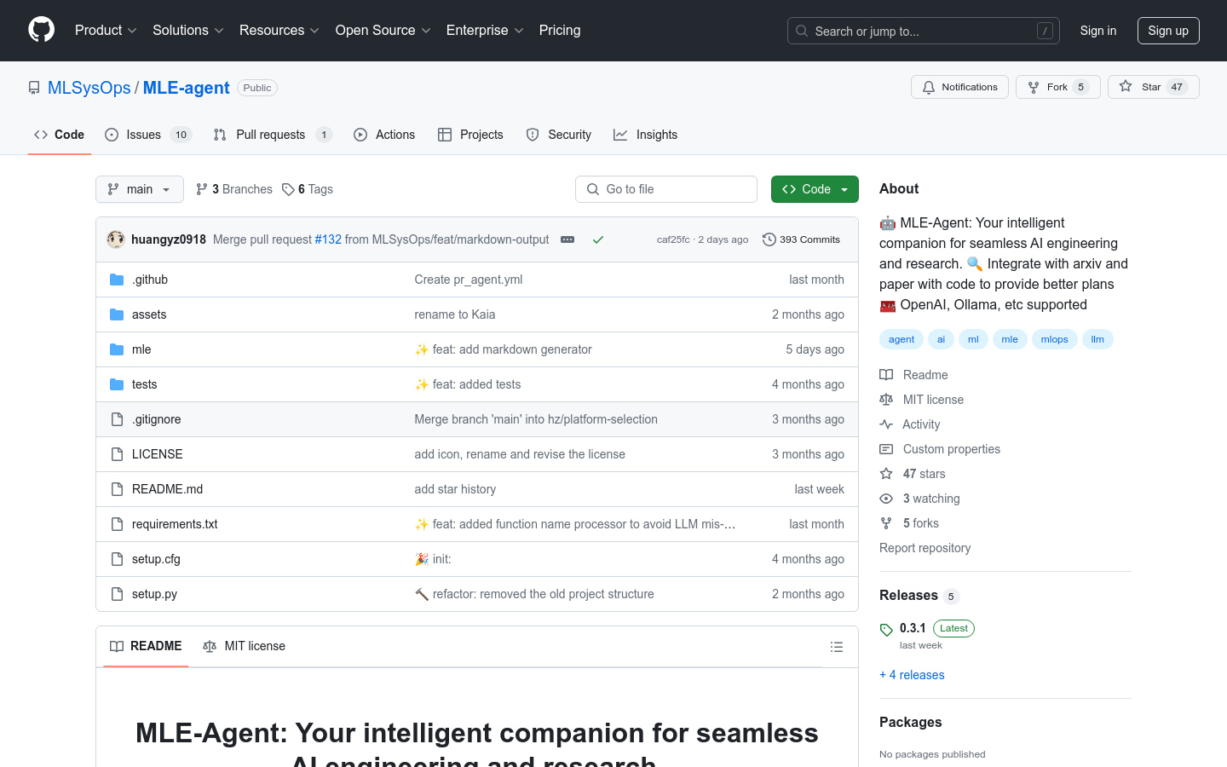Open the requirements.txt file
The height and width of the screenshot is (767, 1227).
point(175,524)
